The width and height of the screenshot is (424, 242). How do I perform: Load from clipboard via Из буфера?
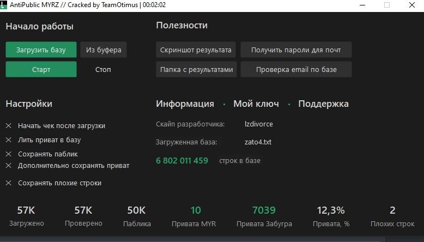104,50
